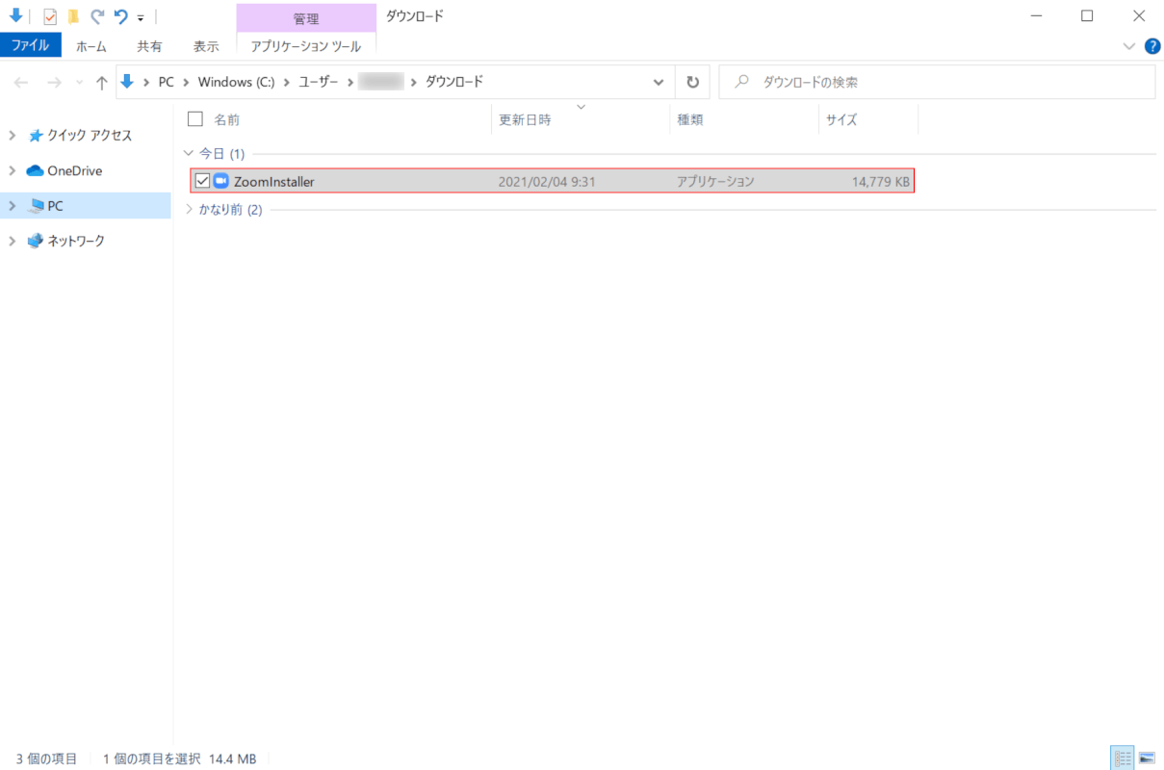1164x770 pixels.
Task: Click the blue Undo arrow icon
Action: (120, 16)
